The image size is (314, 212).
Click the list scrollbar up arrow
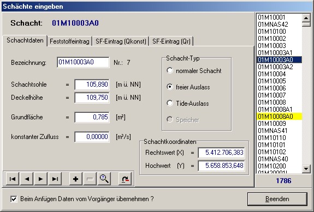306,18
